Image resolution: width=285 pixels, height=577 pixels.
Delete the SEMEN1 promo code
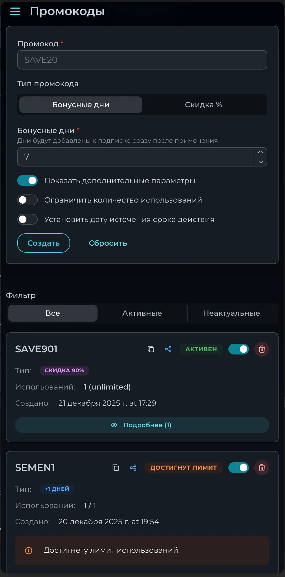[262, 468]
